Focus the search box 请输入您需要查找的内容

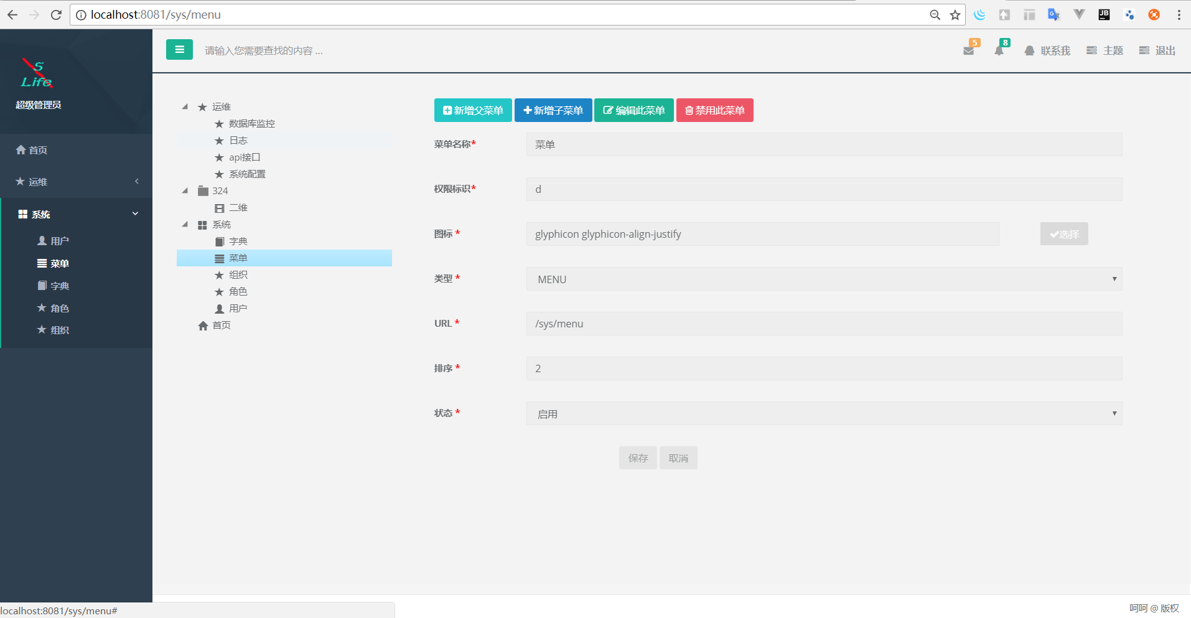[x=264, y=50]
